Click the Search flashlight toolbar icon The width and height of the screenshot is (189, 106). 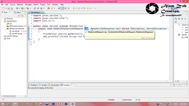(x=52, y=8)
